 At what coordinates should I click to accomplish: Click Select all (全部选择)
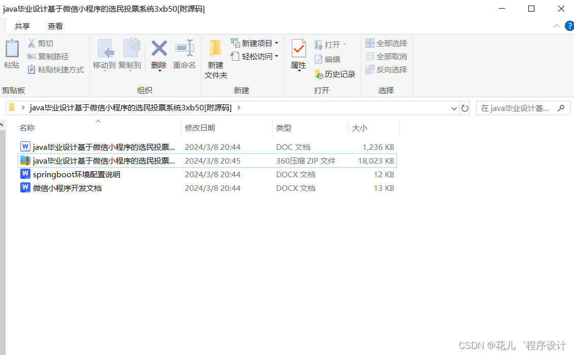click(386, 44)
